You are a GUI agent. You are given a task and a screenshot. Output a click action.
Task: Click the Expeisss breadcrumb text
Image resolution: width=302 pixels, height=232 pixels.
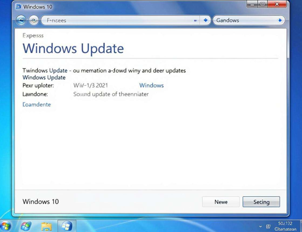tap(33, 35)
